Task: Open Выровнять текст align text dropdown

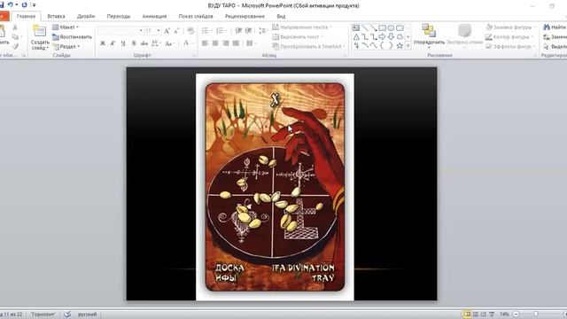Action: tap(298, 37)
